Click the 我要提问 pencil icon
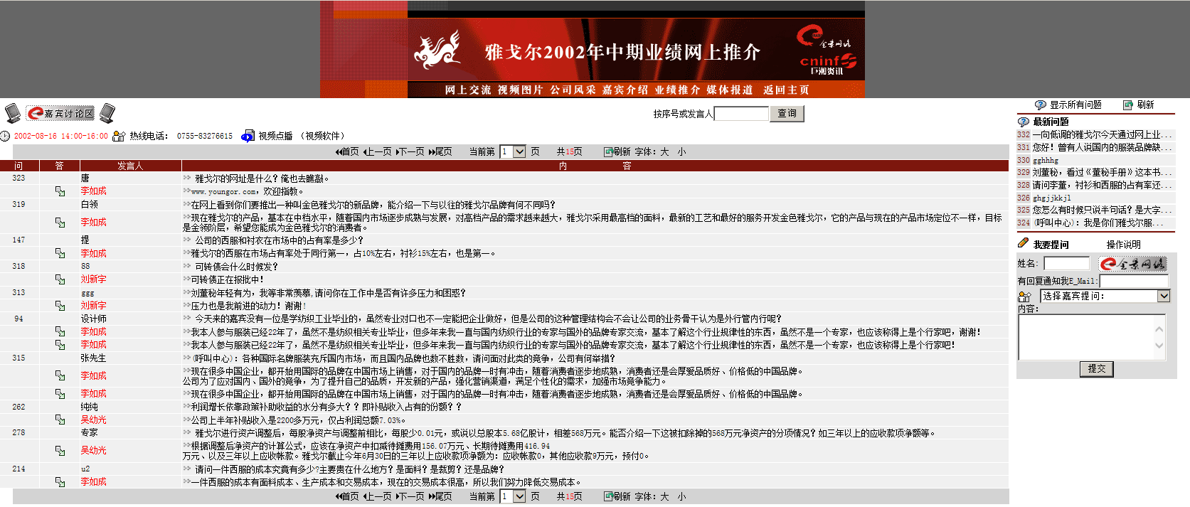Image resolution: width=1190 pixels, height=507 pixels. [1023, 243]
